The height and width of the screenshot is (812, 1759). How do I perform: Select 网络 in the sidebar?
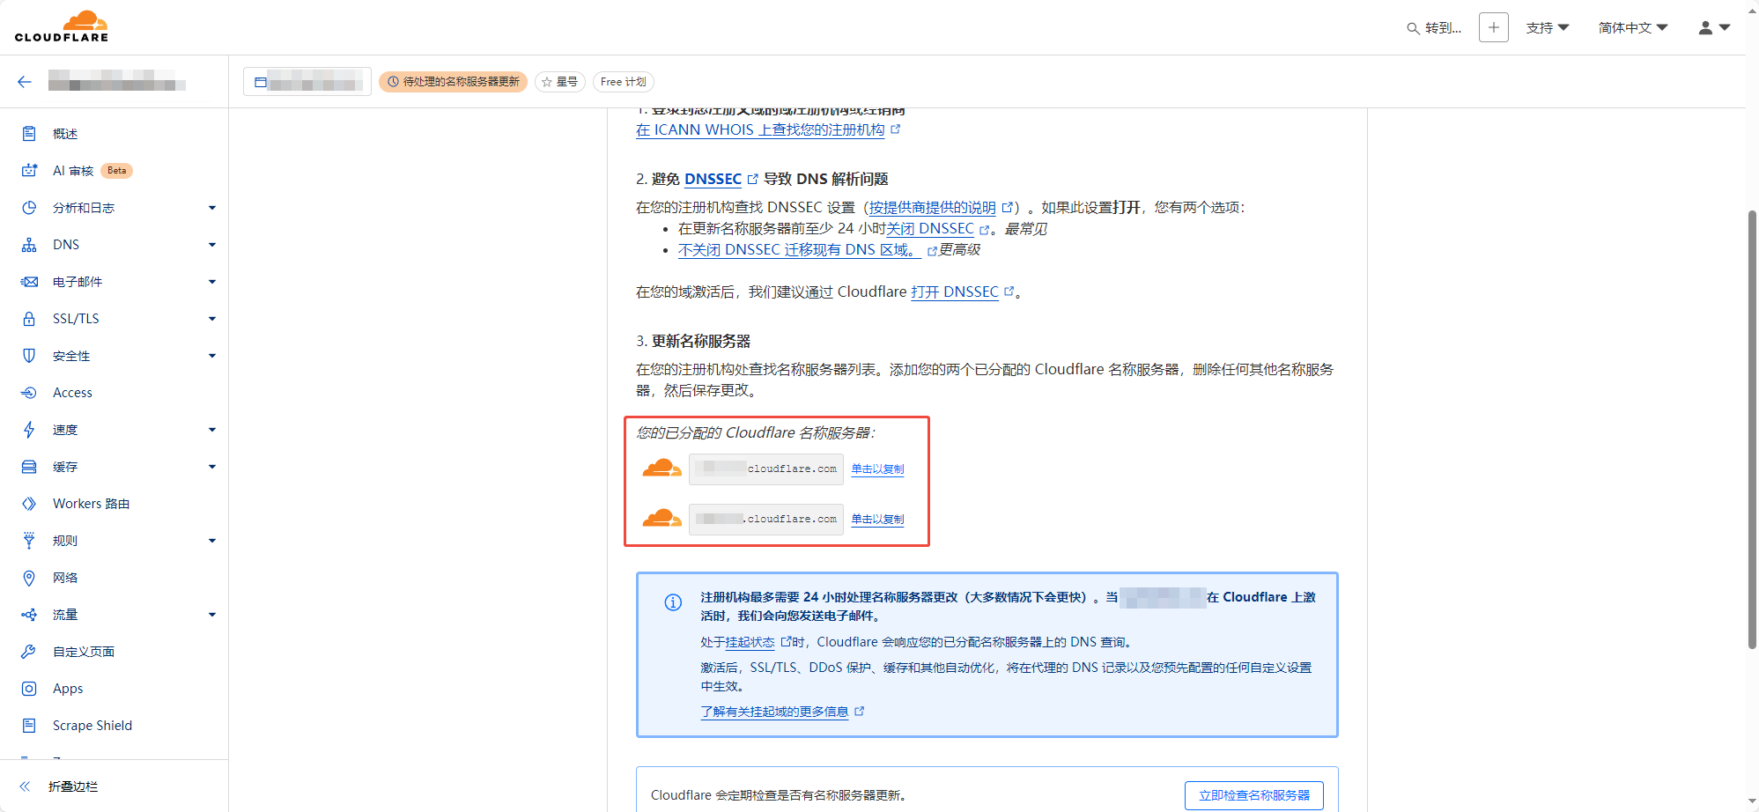coord(65,578)
